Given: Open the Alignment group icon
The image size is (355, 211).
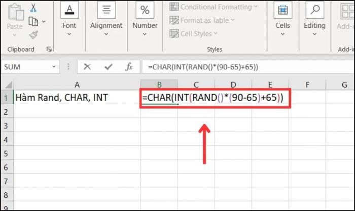Looking at the screenshot, I should [x=106, y=10].
